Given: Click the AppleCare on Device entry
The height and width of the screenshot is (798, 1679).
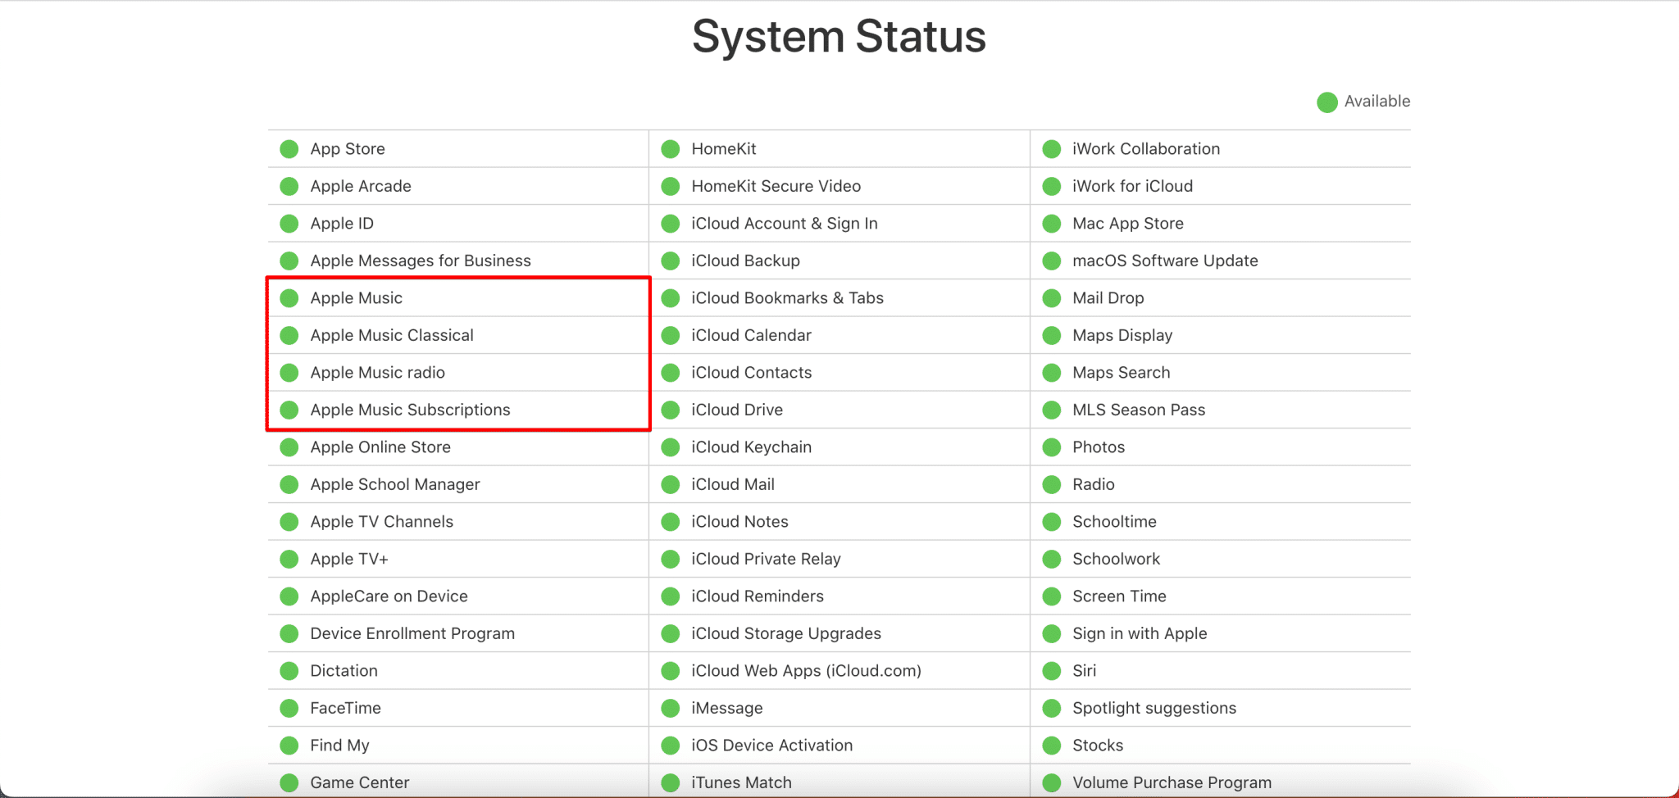Looking at the screenshot, I should 457,596.
